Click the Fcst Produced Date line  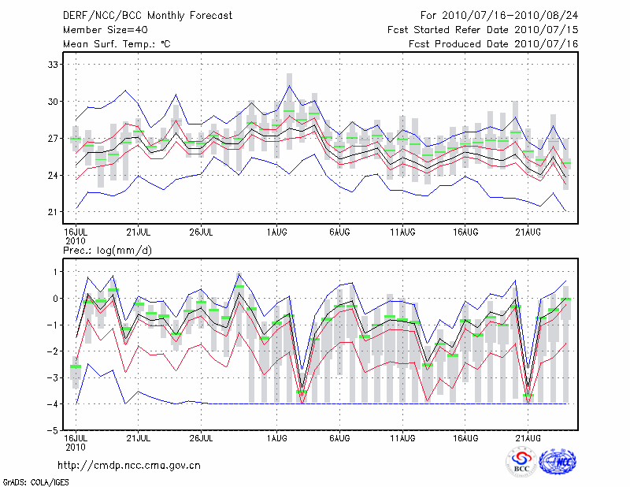tap(493, 43)
